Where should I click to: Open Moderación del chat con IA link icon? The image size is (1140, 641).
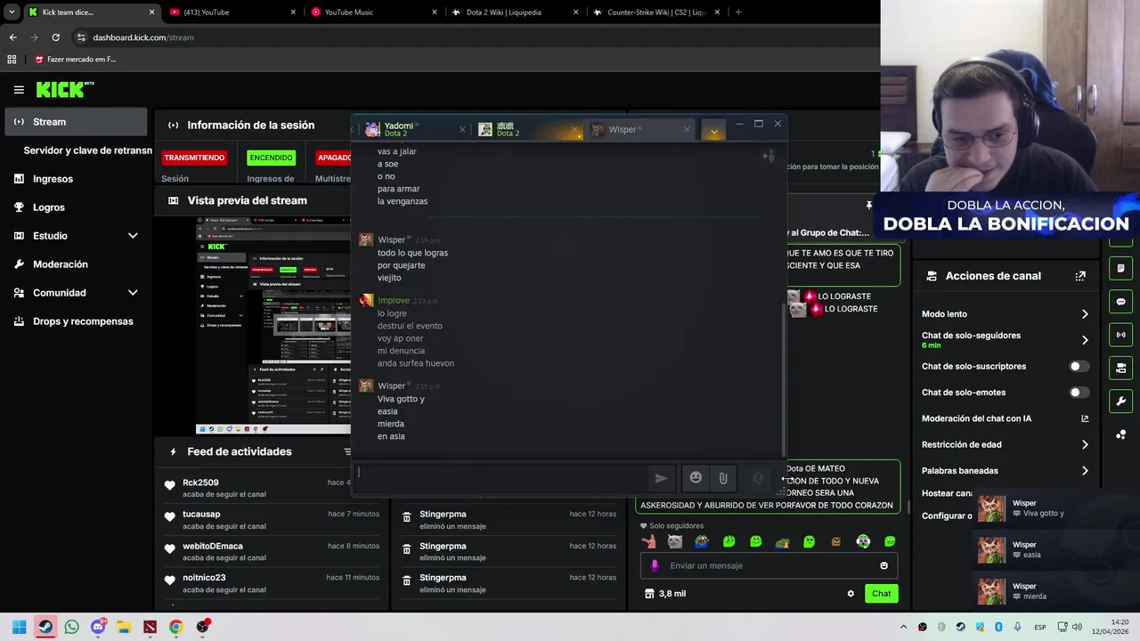(x=1085, y=418)
